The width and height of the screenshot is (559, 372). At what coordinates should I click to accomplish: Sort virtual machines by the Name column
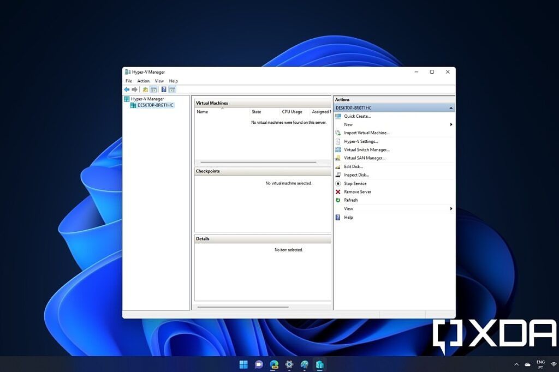[203, 111]
